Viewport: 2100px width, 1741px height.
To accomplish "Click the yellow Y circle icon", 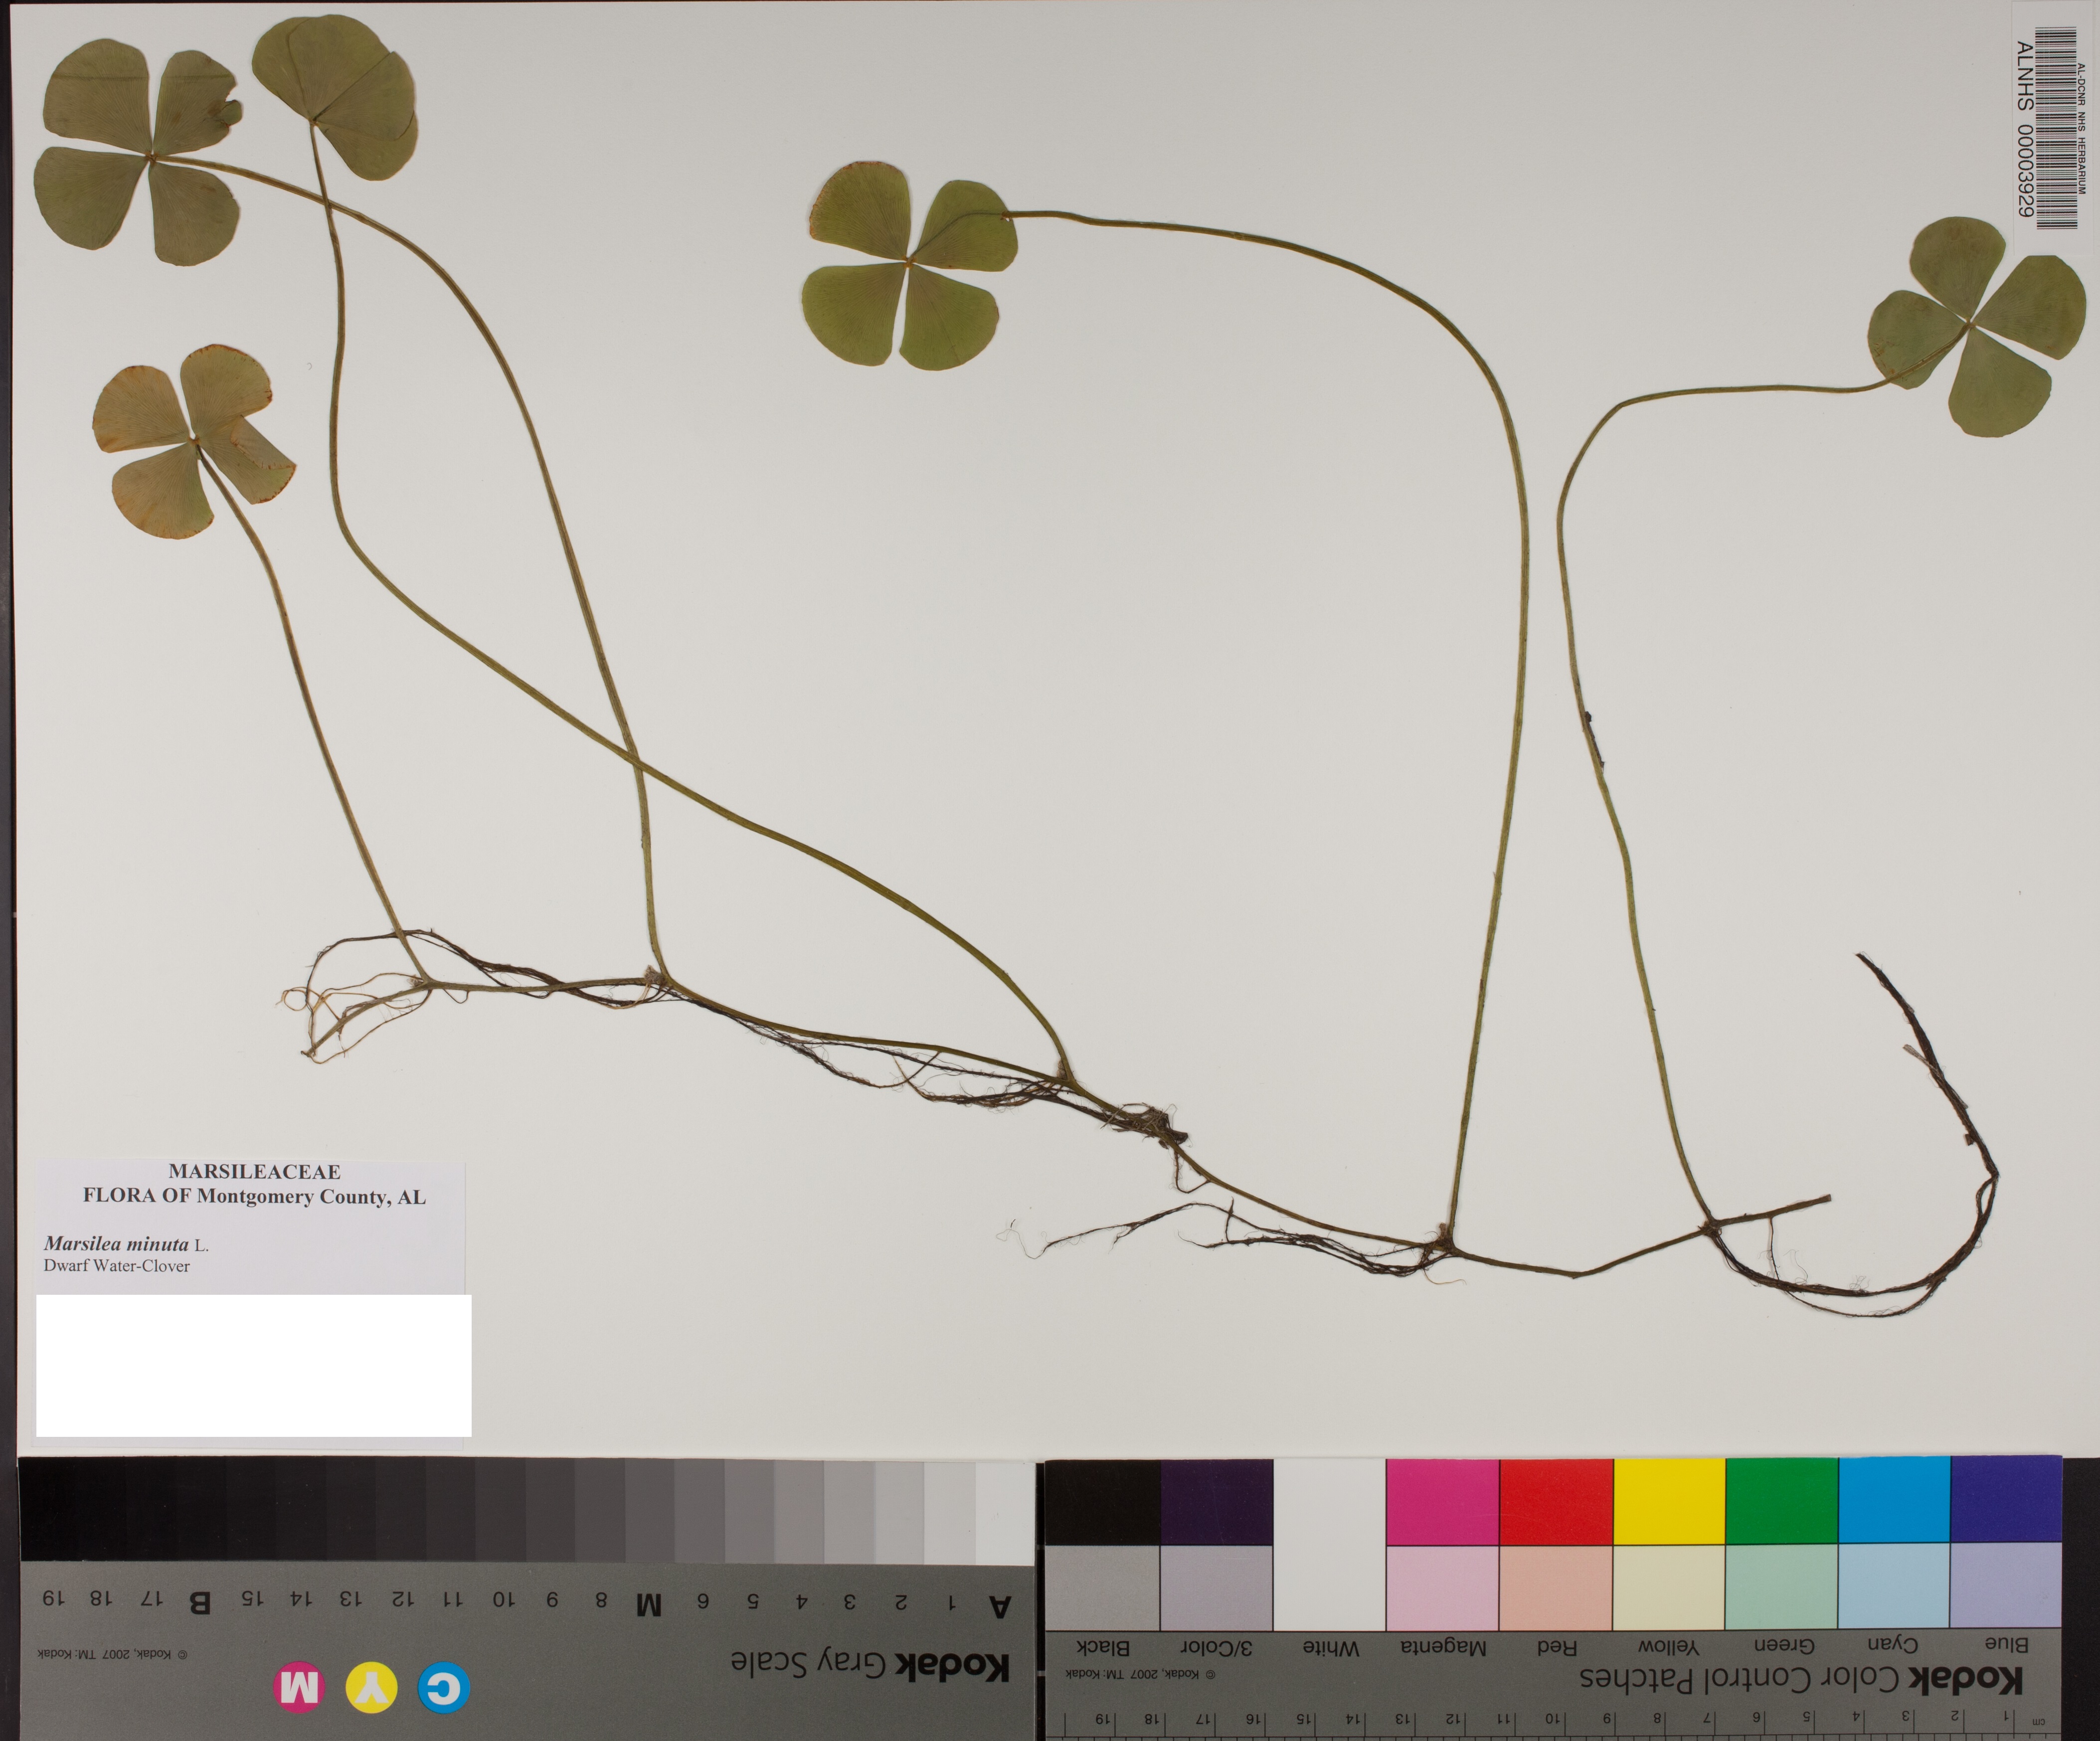I will click(x=371, y=1688).
